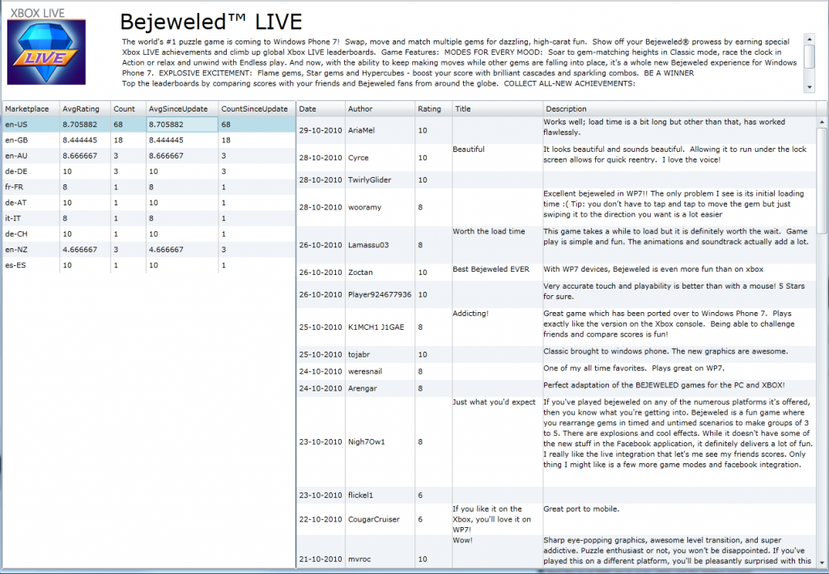Click the Count cell showing 68
Image resolution: width=829 pixels, height=574 pixels.
pos(128,125)
